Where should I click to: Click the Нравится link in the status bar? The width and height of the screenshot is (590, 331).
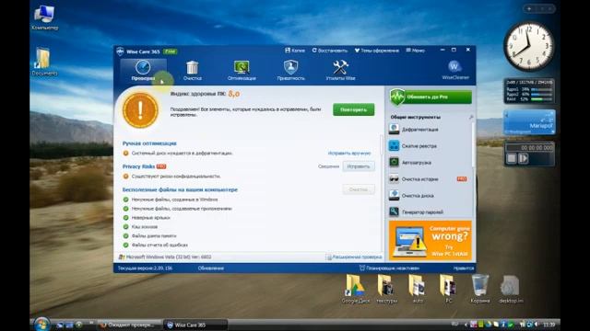click(463, 268)
